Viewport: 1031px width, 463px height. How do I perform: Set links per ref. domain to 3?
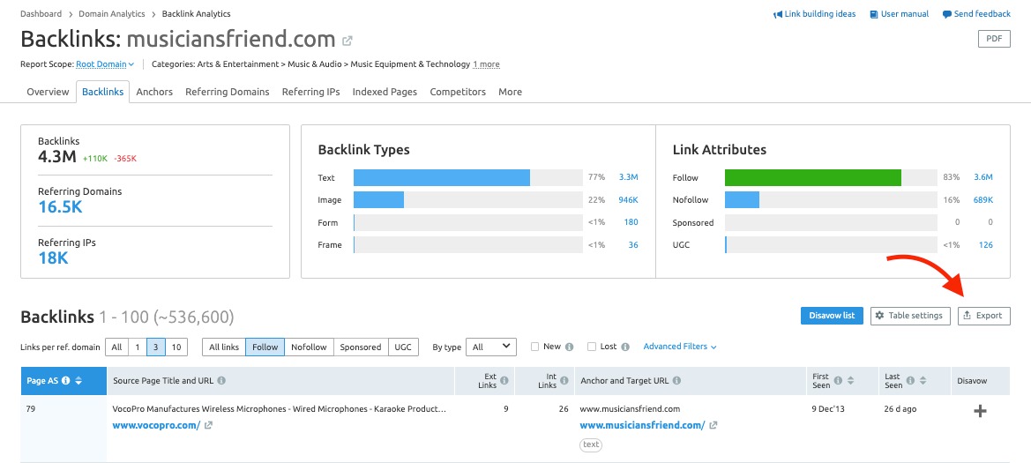click(156, 347)
